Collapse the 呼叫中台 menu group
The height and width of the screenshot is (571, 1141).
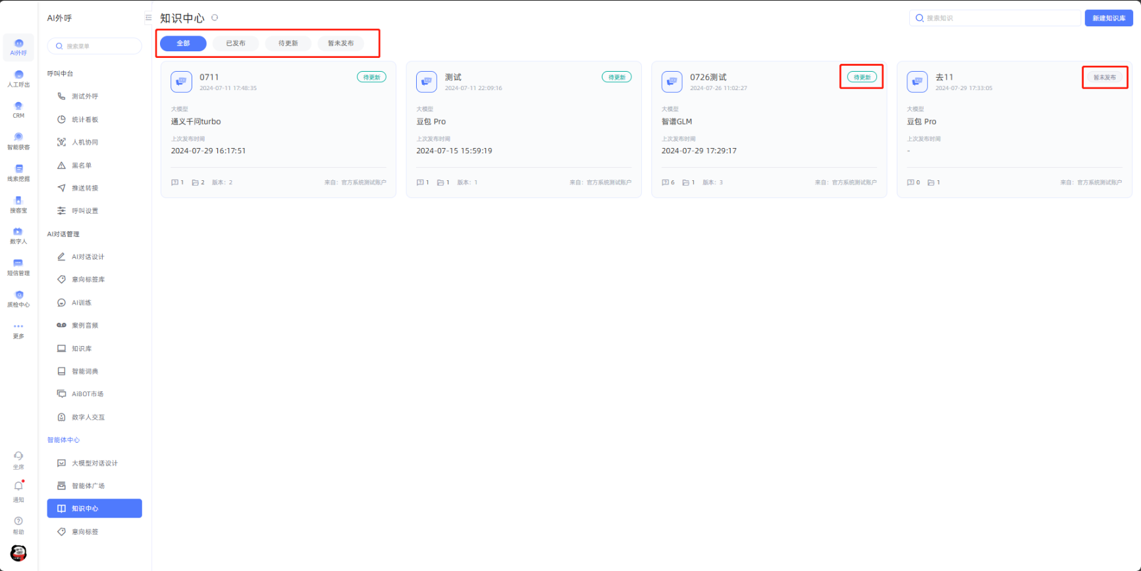61,74
